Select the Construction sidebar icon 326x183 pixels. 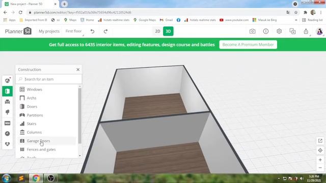click(8, 91)
